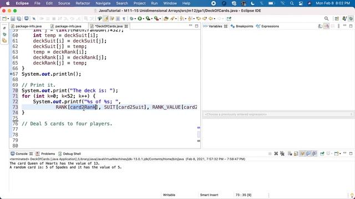The height and width of the screenshot is (199, 355).
Task: Toggle Show Console When Standard Error Changes
Action: point(315,154)
